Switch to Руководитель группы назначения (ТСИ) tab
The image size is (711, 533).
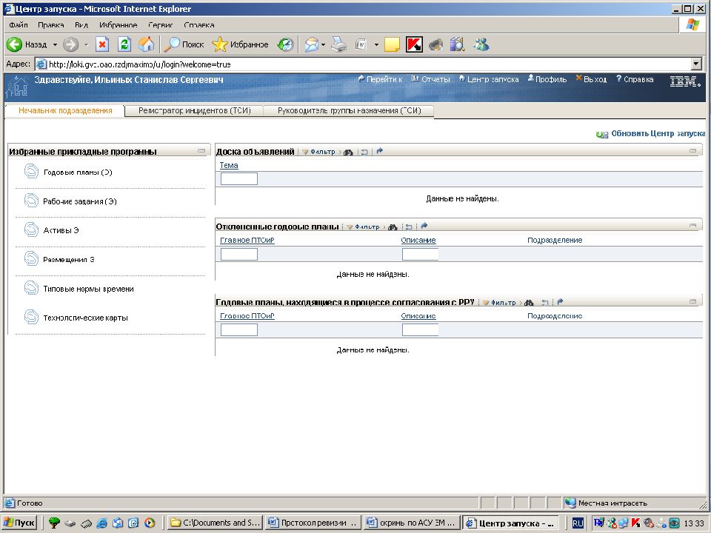tap(349, 110)
